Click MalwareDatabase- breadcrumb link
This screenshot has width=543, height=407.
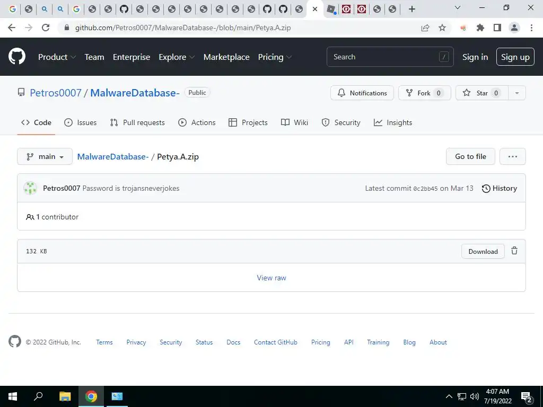(x=113, y=156)
